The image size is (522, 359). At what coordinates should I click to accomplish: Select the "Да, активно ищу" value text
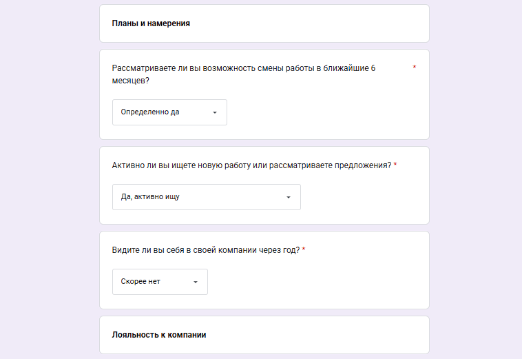tap(150, 197)
